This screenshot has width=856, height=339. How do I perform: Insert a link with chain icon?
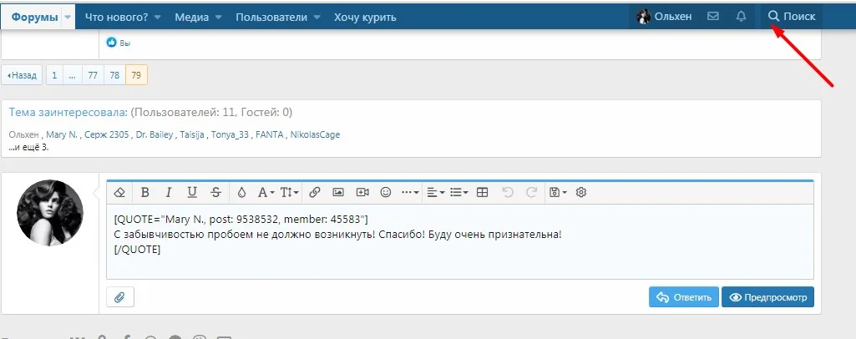(x=315, y=192)
